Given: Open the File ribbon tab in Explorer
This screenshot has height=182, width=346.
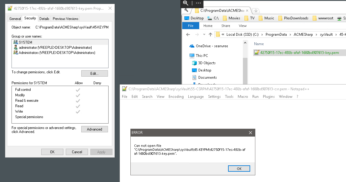Looking at the screenshot, I should tap(191, 26).
